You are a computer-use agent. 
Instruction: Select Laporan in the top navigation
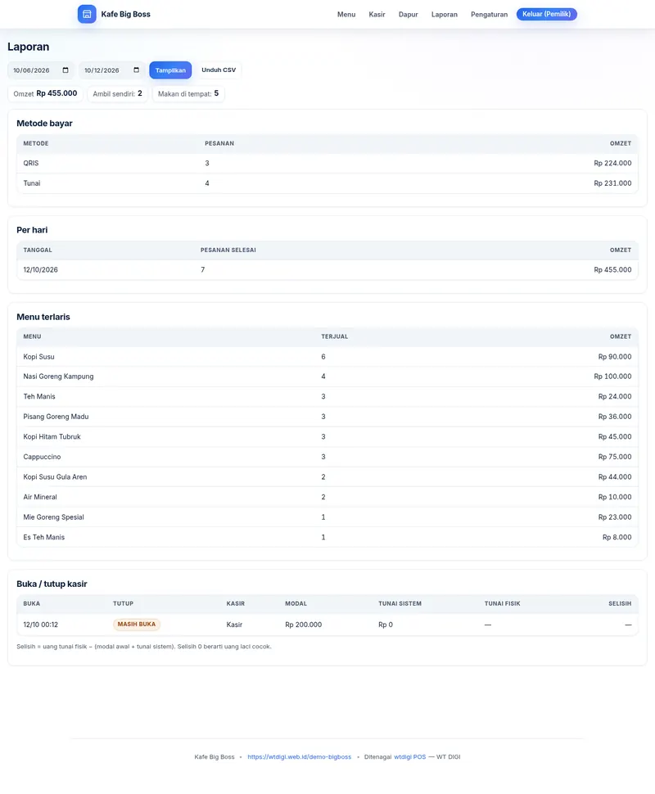pyautogui.click(x=445, y=14)
